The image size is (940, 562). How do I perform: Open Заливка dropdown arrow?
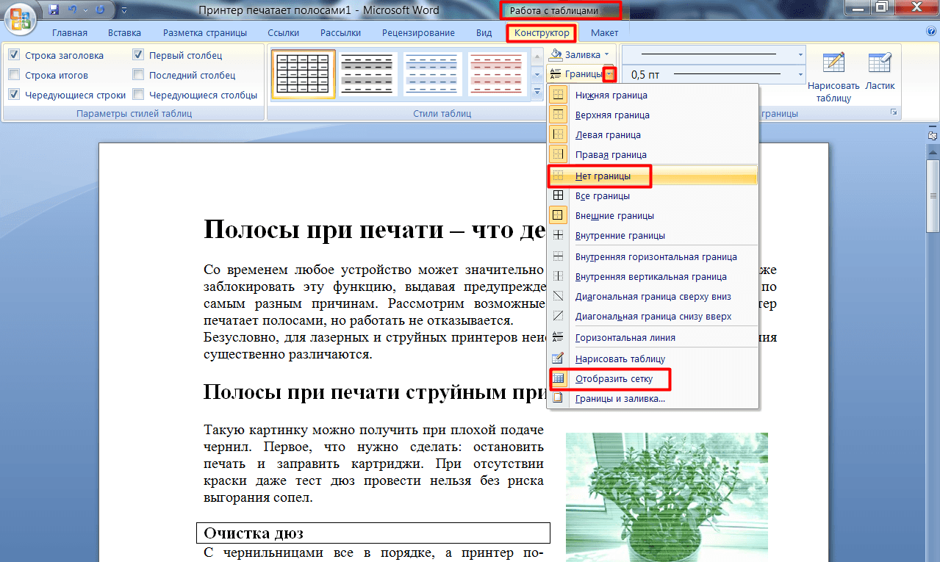point(607,55)
